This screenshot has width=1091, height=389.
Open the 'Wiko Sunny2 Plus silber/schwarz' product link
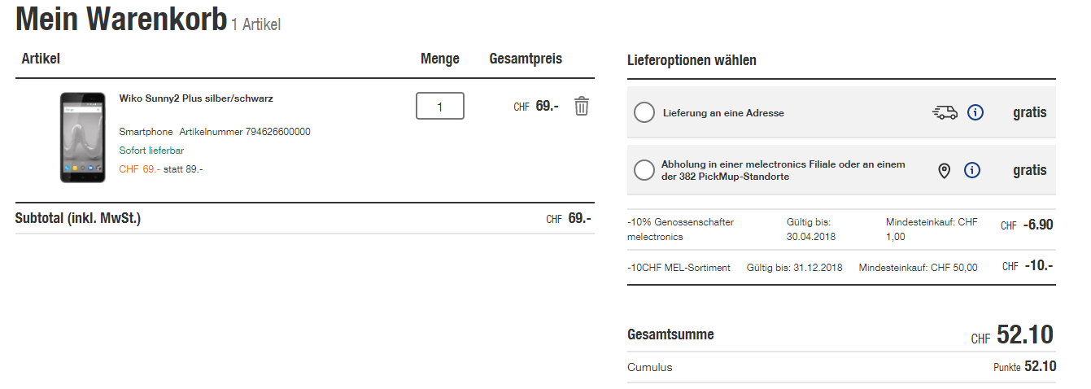click(x=196, y=98)
